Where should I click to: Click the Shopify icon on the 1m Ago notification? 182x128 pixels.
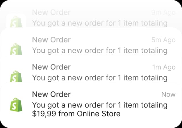(16, 77)
